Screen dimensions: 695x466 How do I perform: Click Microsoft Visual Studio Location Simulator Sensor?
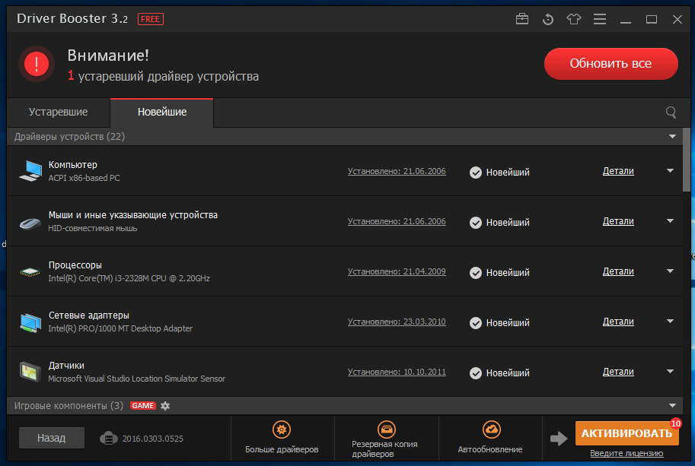137,379
